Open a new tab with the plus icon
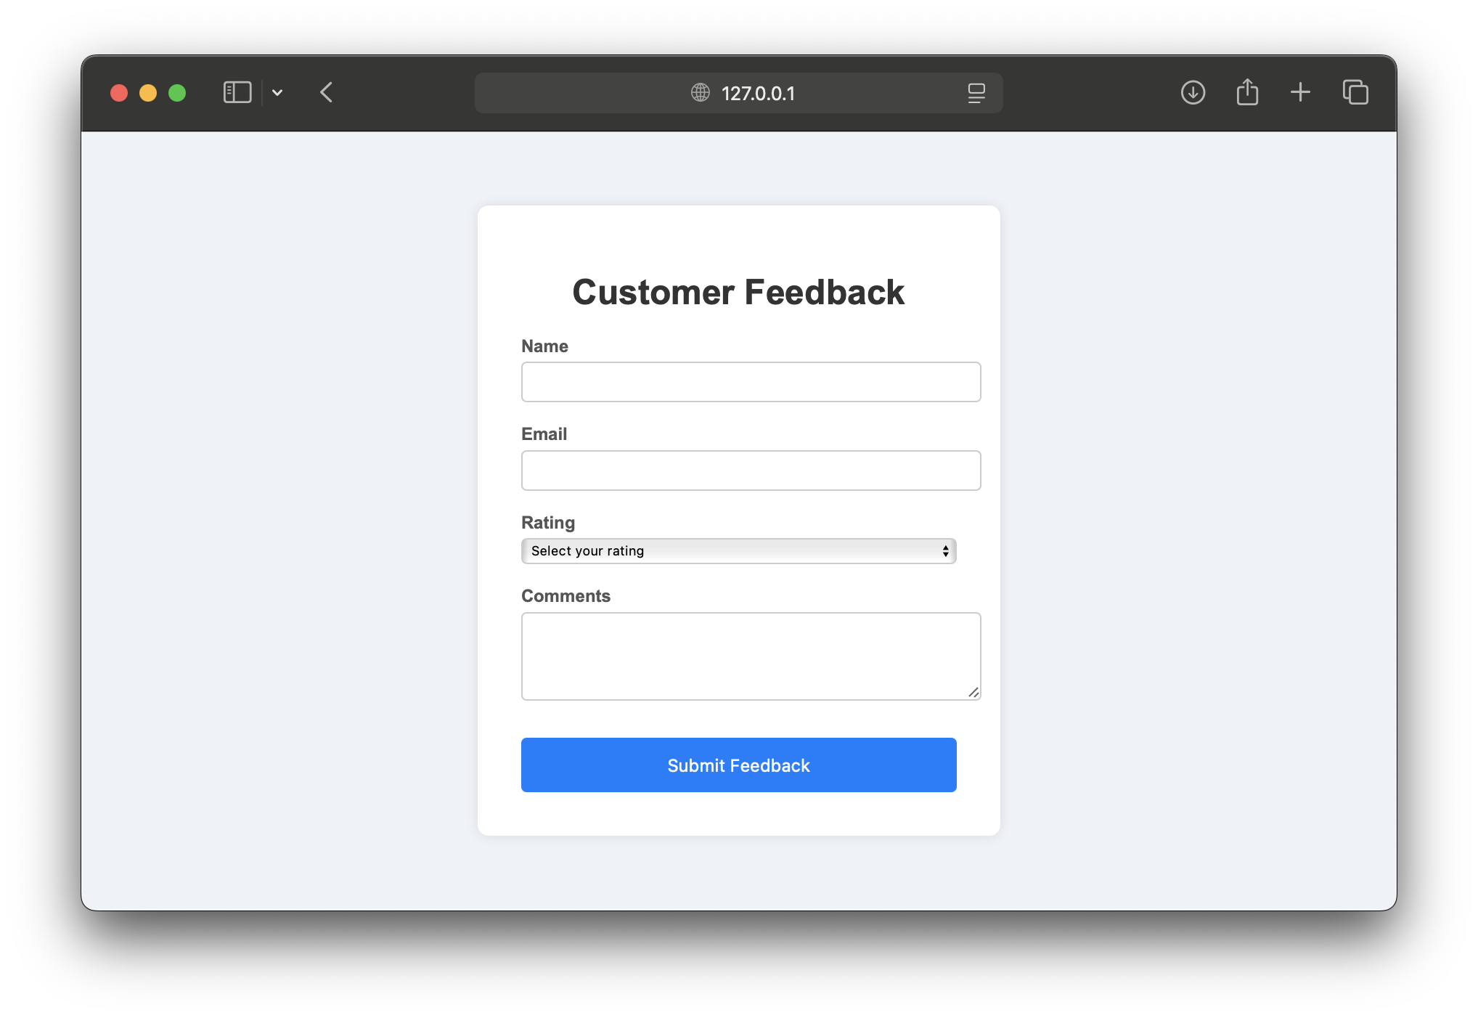Image resolution: width=1478 pixels, height=1018 pixels. tap(1300, 92)
